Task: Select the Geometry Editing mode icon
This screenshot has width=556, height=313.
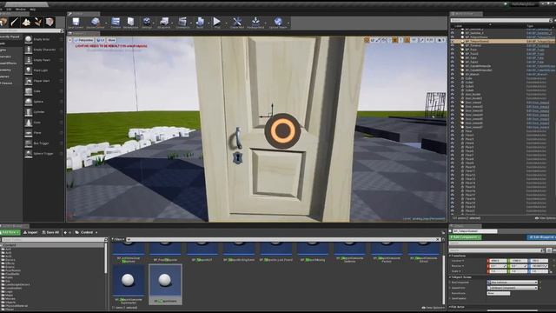Action: (50, 22)
